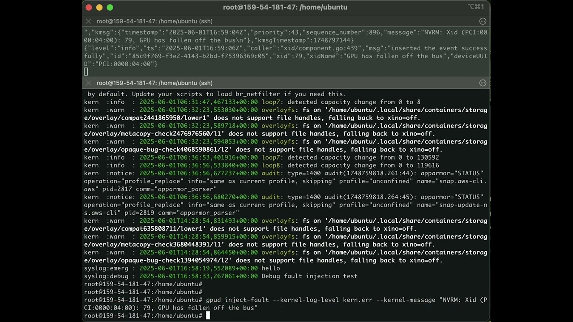Click the upper pane cursor block
The width and height of the screenshot is (573, 322).
tap(86, 72)
